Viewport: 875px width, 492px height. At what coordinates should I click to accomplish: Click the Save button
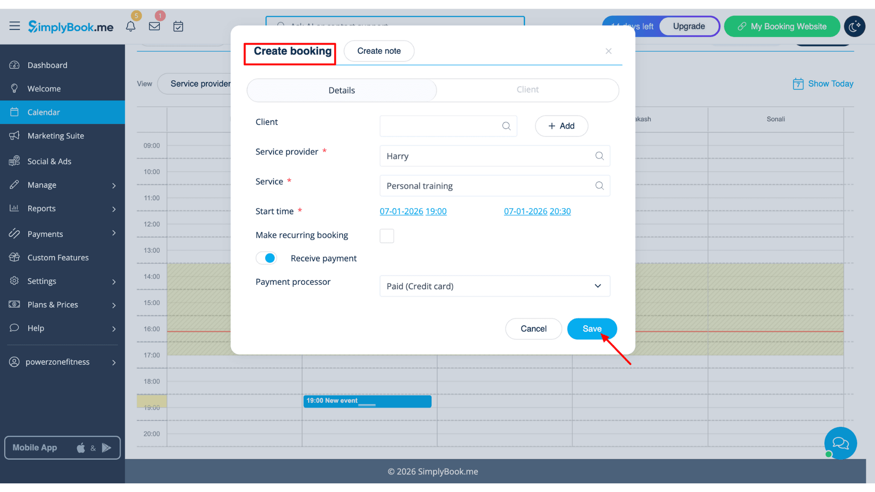592,329
